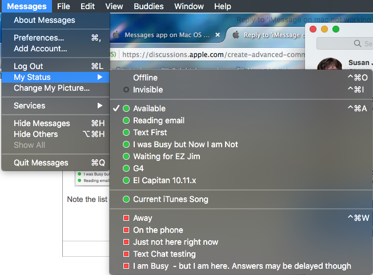
Task: Click green zoom button of Messages window
Action: (336, 29)
